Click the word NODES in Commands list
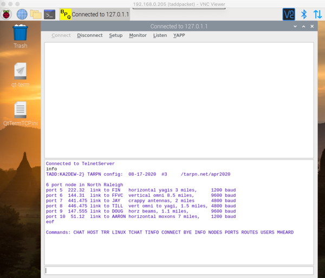This screenshot has height=278, width=325. tap(215, 232)
